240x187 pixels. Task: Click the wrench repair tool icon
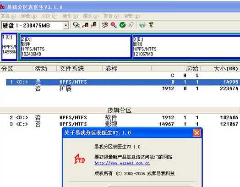point(105,25)
